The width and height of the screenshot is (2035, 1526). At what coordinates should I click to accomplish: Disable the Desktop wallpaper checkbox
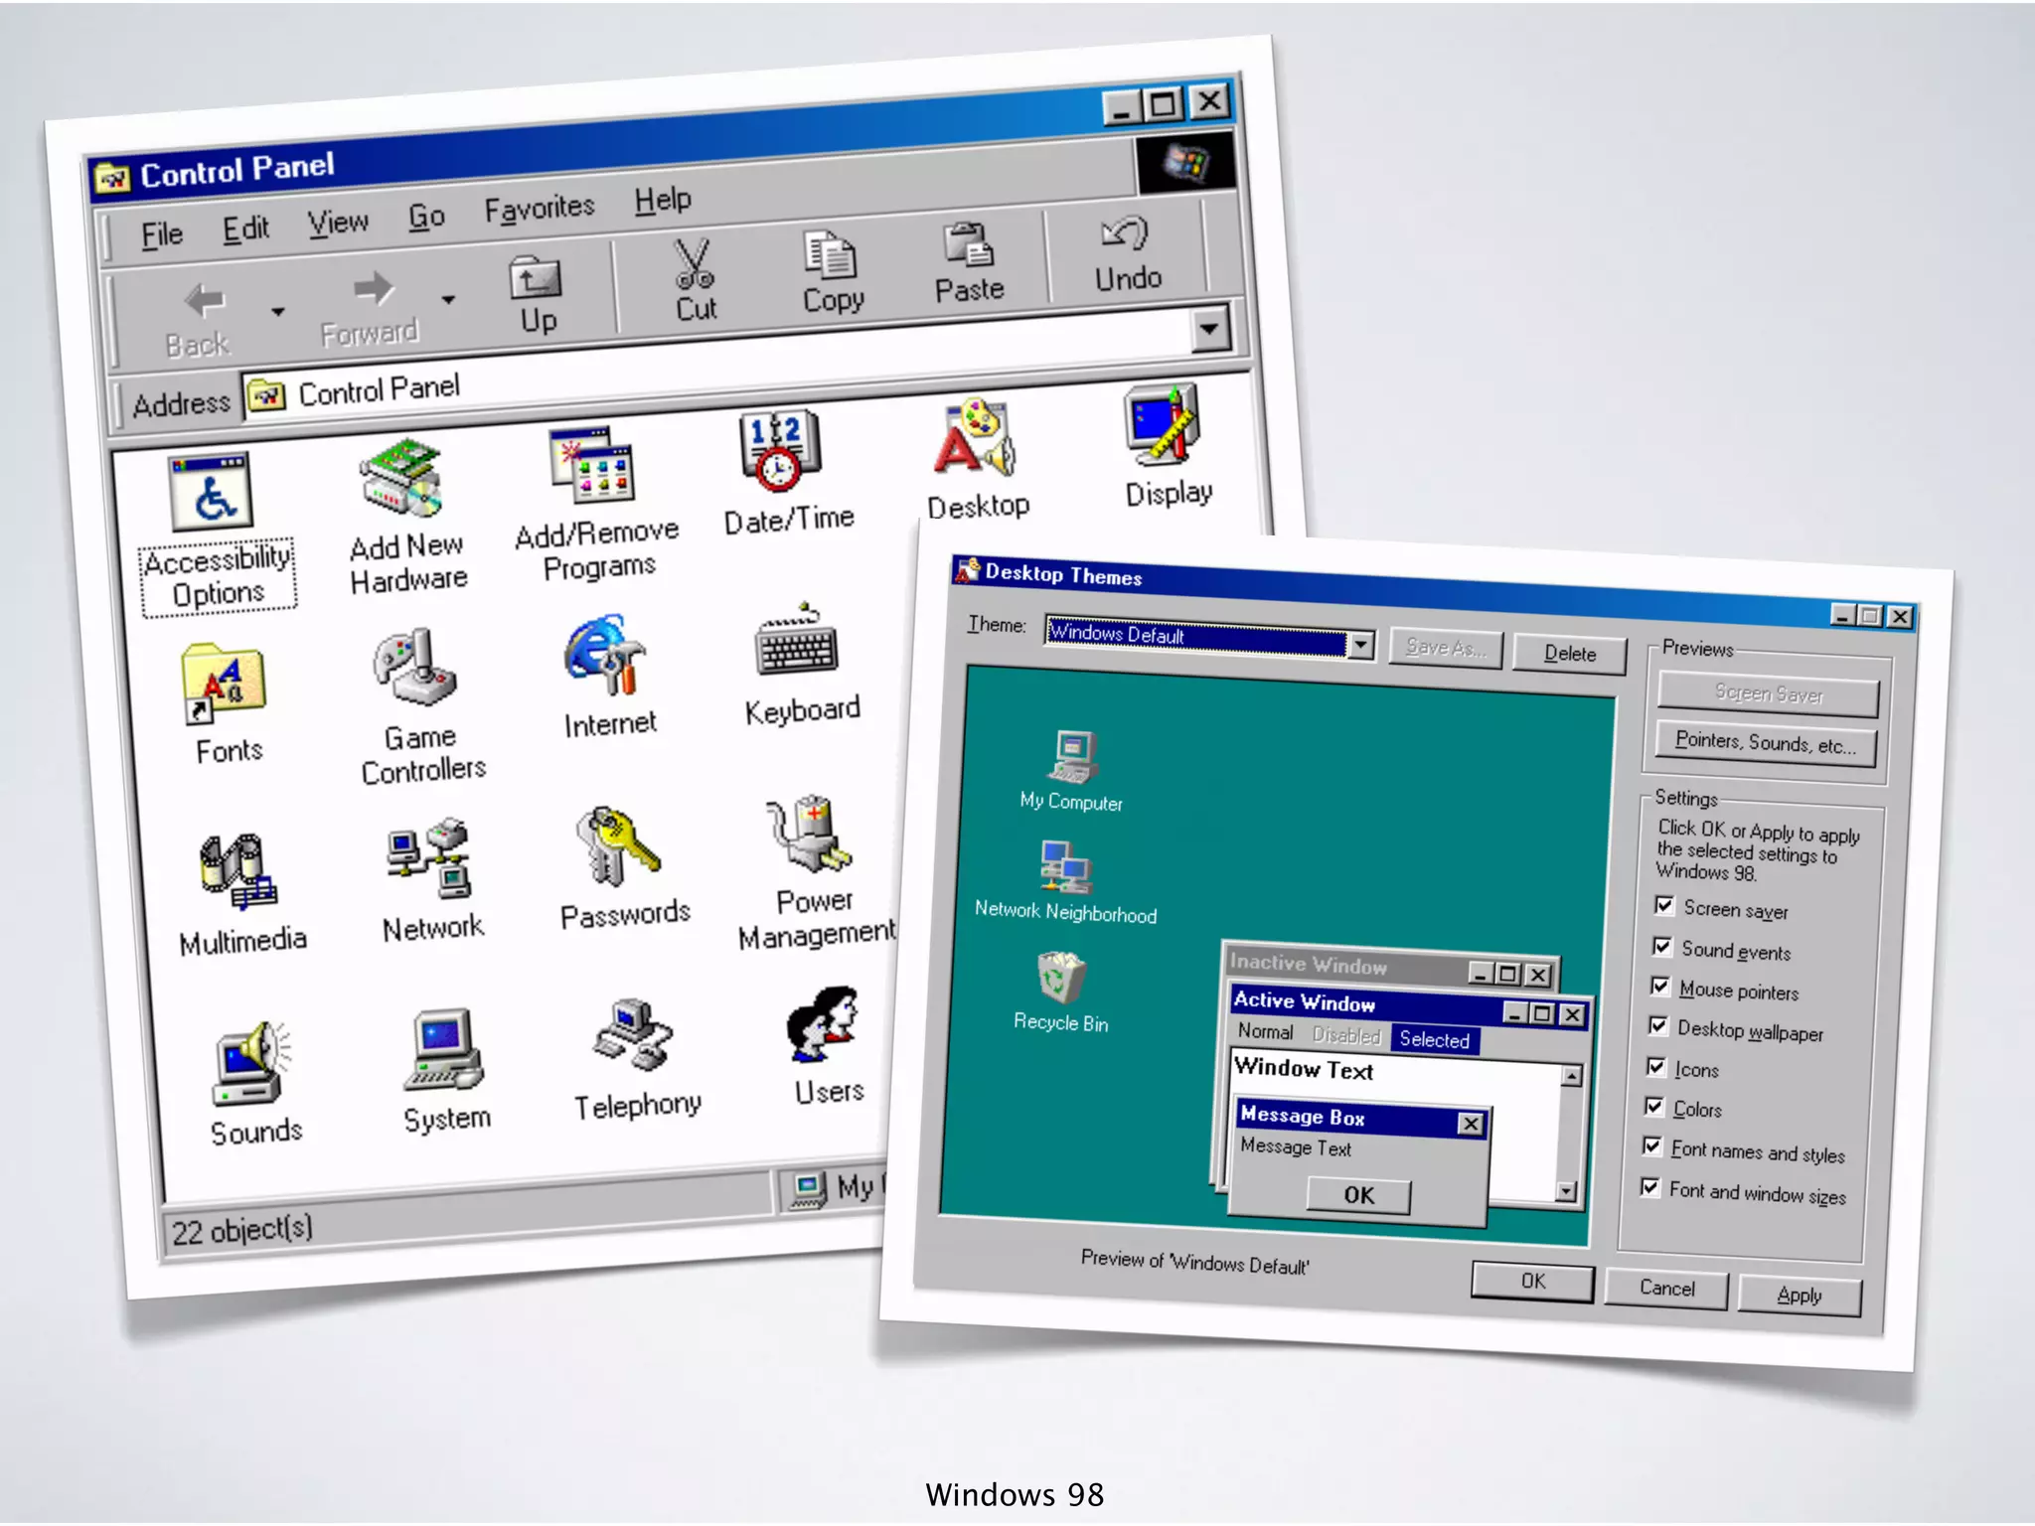(1657, 1026)
